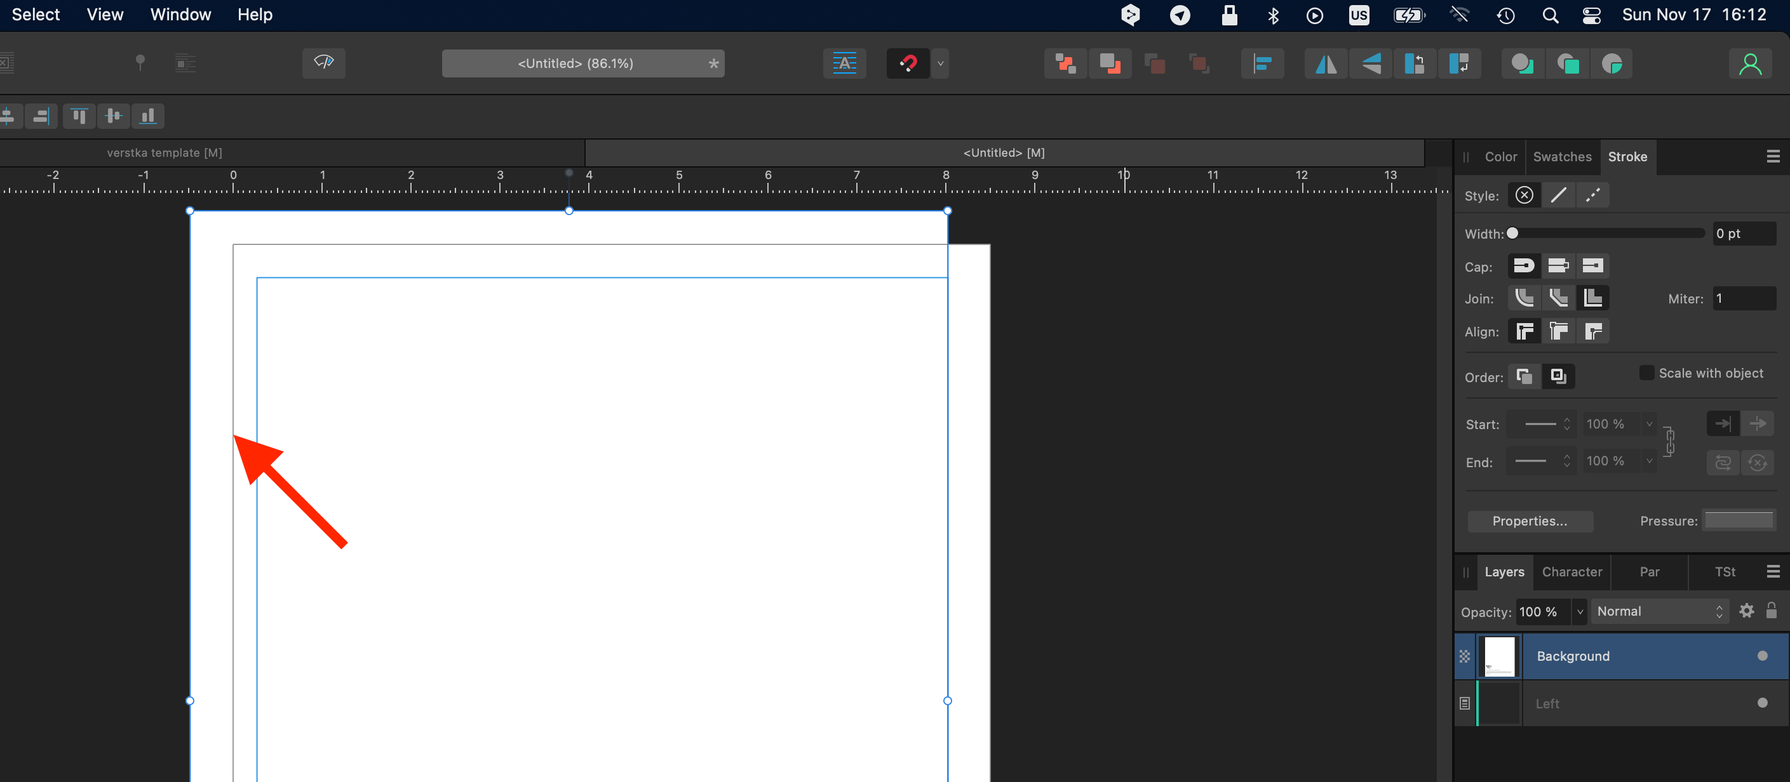Screen dimensions: 1790x782
Task: Open End arrowhead style dropdown
Action: click(x=1541, y=460)
